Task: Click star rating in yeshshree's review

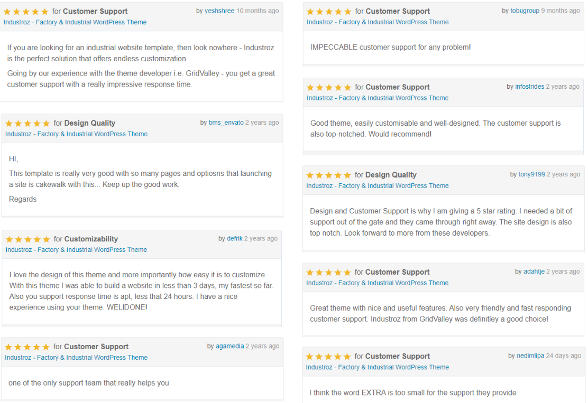Action: click(x=26, y=11)
